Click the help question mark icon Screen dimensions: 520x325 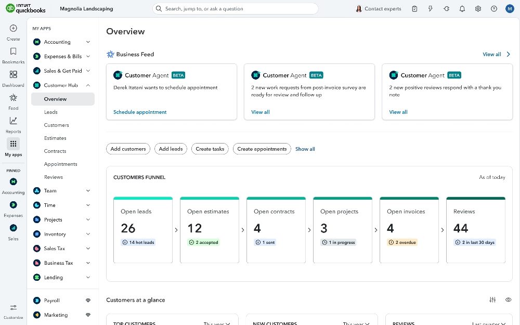coord(493,9)
